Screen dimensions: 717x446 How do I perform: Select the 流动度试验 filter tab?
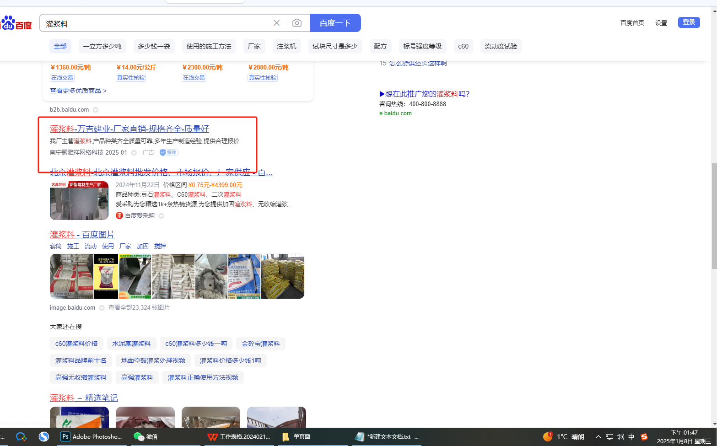(x=501, y=46)
